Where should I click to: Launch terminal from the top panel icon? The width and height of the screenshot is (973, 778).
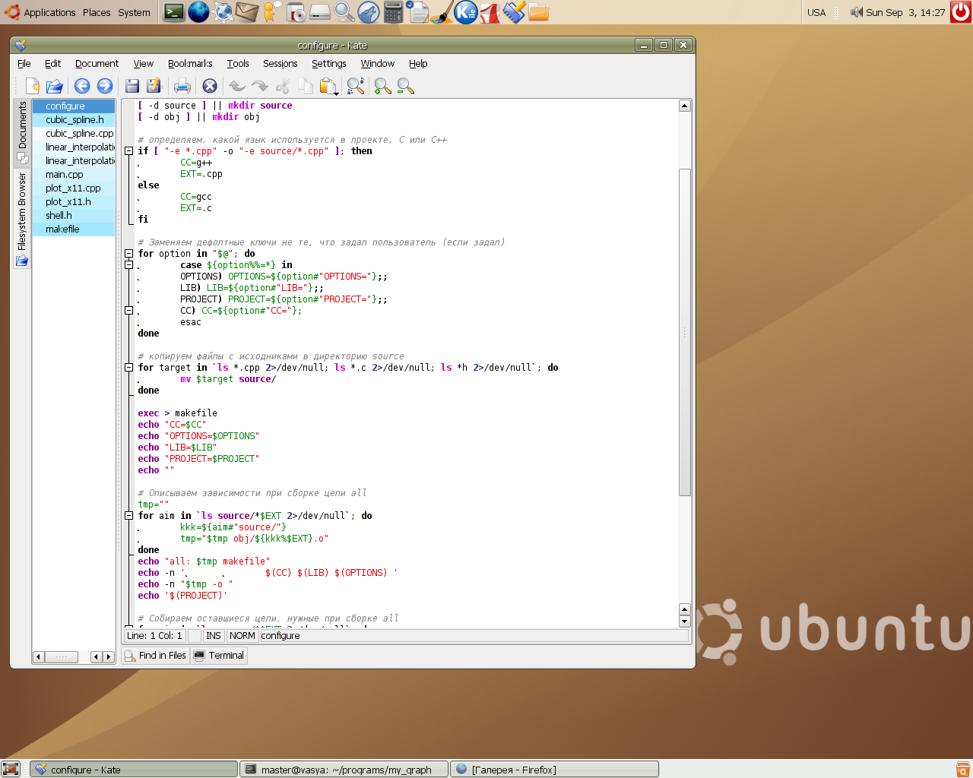click(x=174, y=12)
